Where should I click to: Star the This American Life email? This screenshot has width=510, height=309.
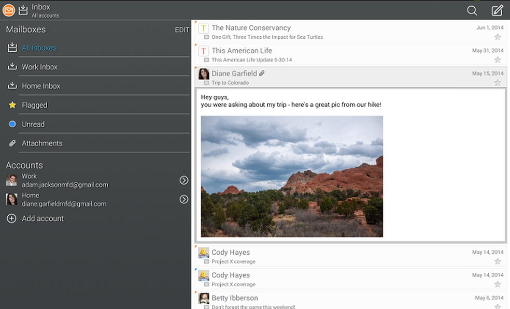point(498,60)
